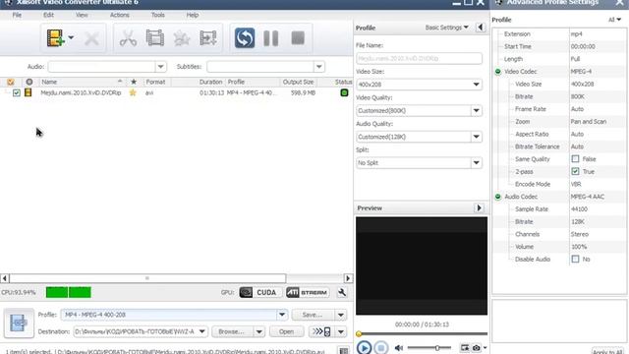The height and width of the screenshot is (354, 629).
Task: Open the Help menu
Action: click(x=193, y=15)
